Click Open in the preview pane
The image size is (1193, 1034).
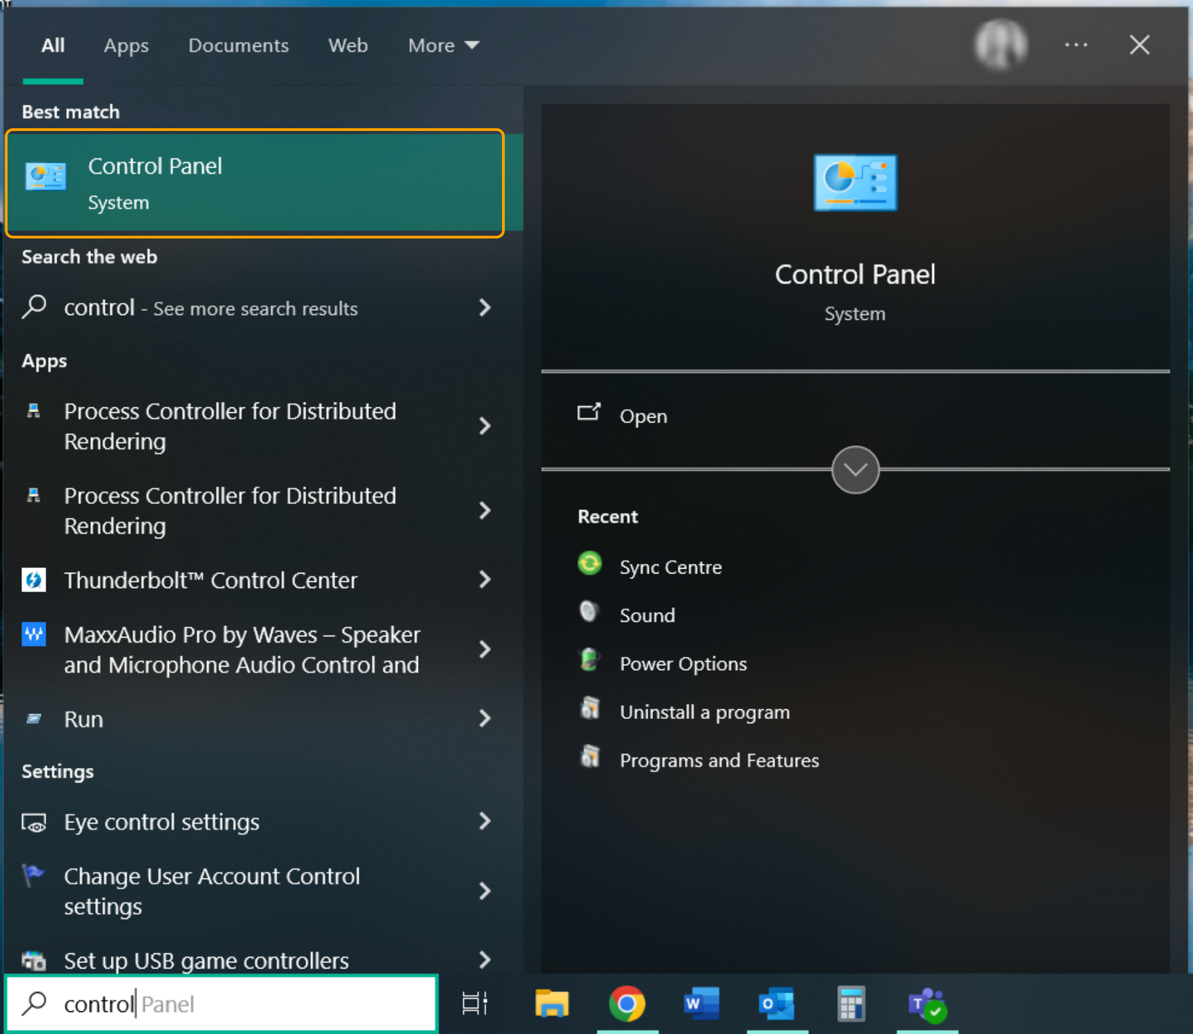[x=643, y=416]
